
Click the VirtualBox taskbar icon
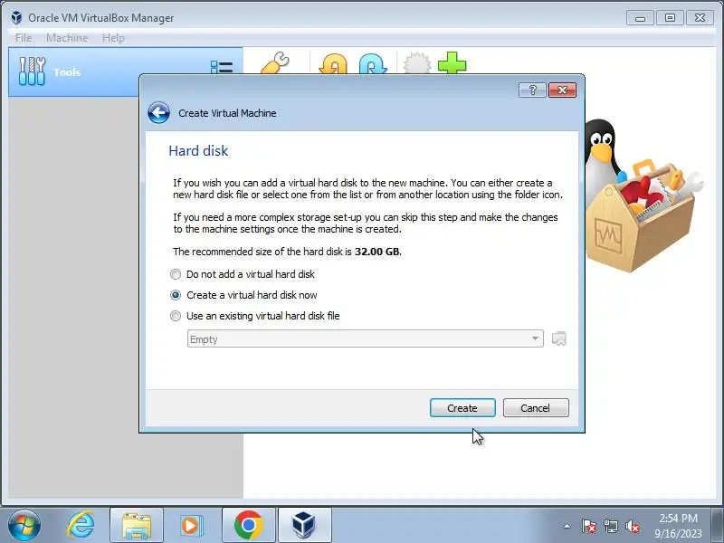(x=304, y=526)
